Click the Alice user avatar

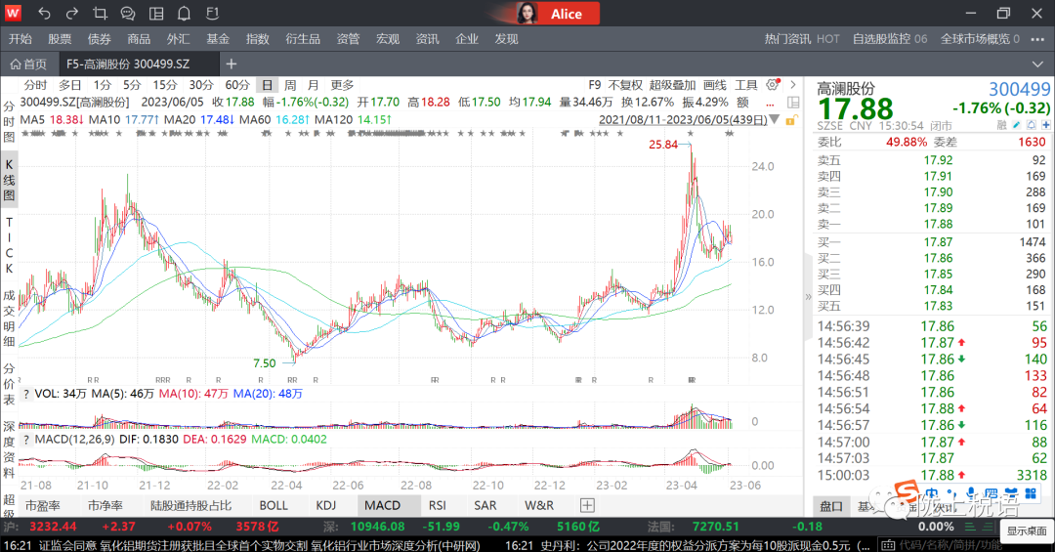click(x=527, y=14)
